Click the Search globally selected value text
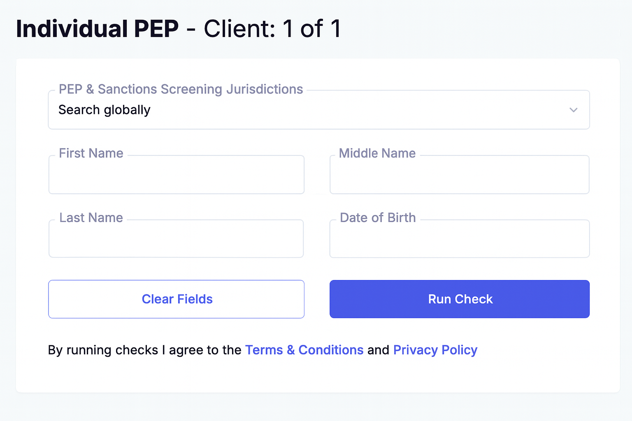The height and width of the screenshot is (421, 632). [105, 110]
